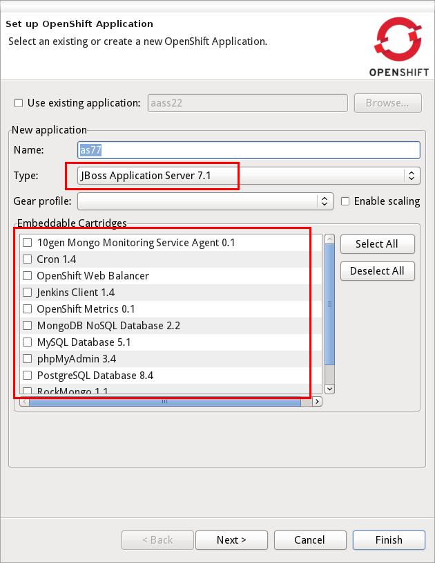Click the Select All button

pos(377,244)
